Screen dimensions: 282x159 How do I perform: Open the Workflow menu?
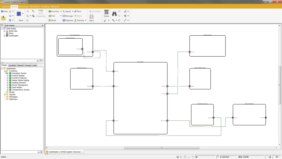(x=35, y=7)
